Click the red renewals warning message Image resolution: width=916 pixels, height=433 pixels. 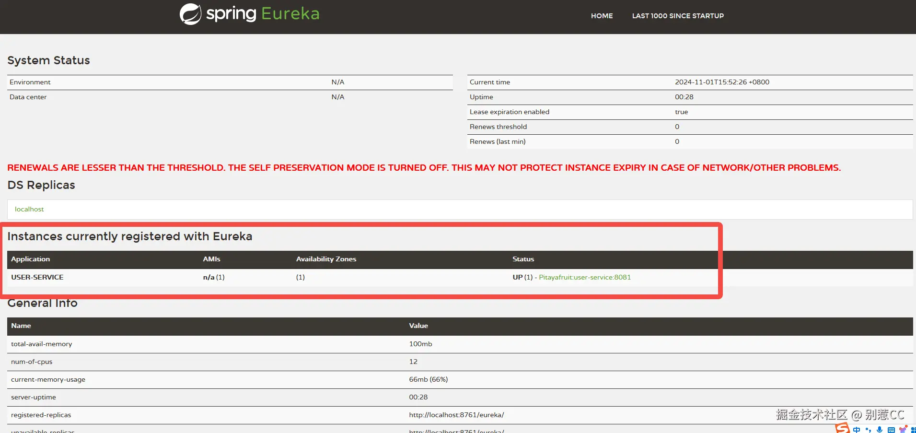424,168
